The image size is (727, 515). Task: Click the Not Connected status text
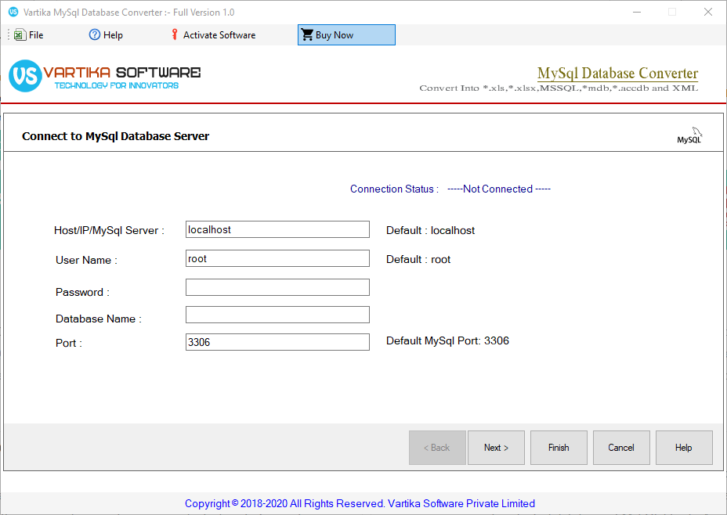click(499, 189)
